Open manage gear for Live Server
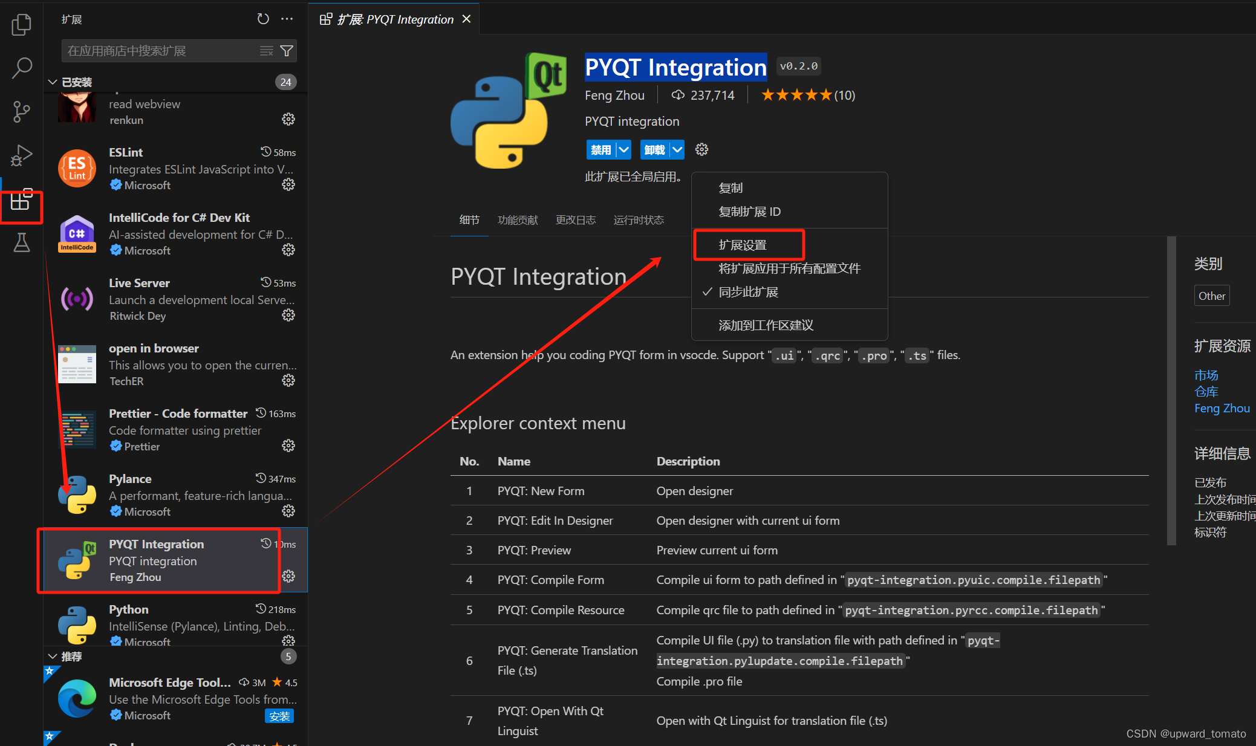The image size is (1256, 746). coord(288,315)
